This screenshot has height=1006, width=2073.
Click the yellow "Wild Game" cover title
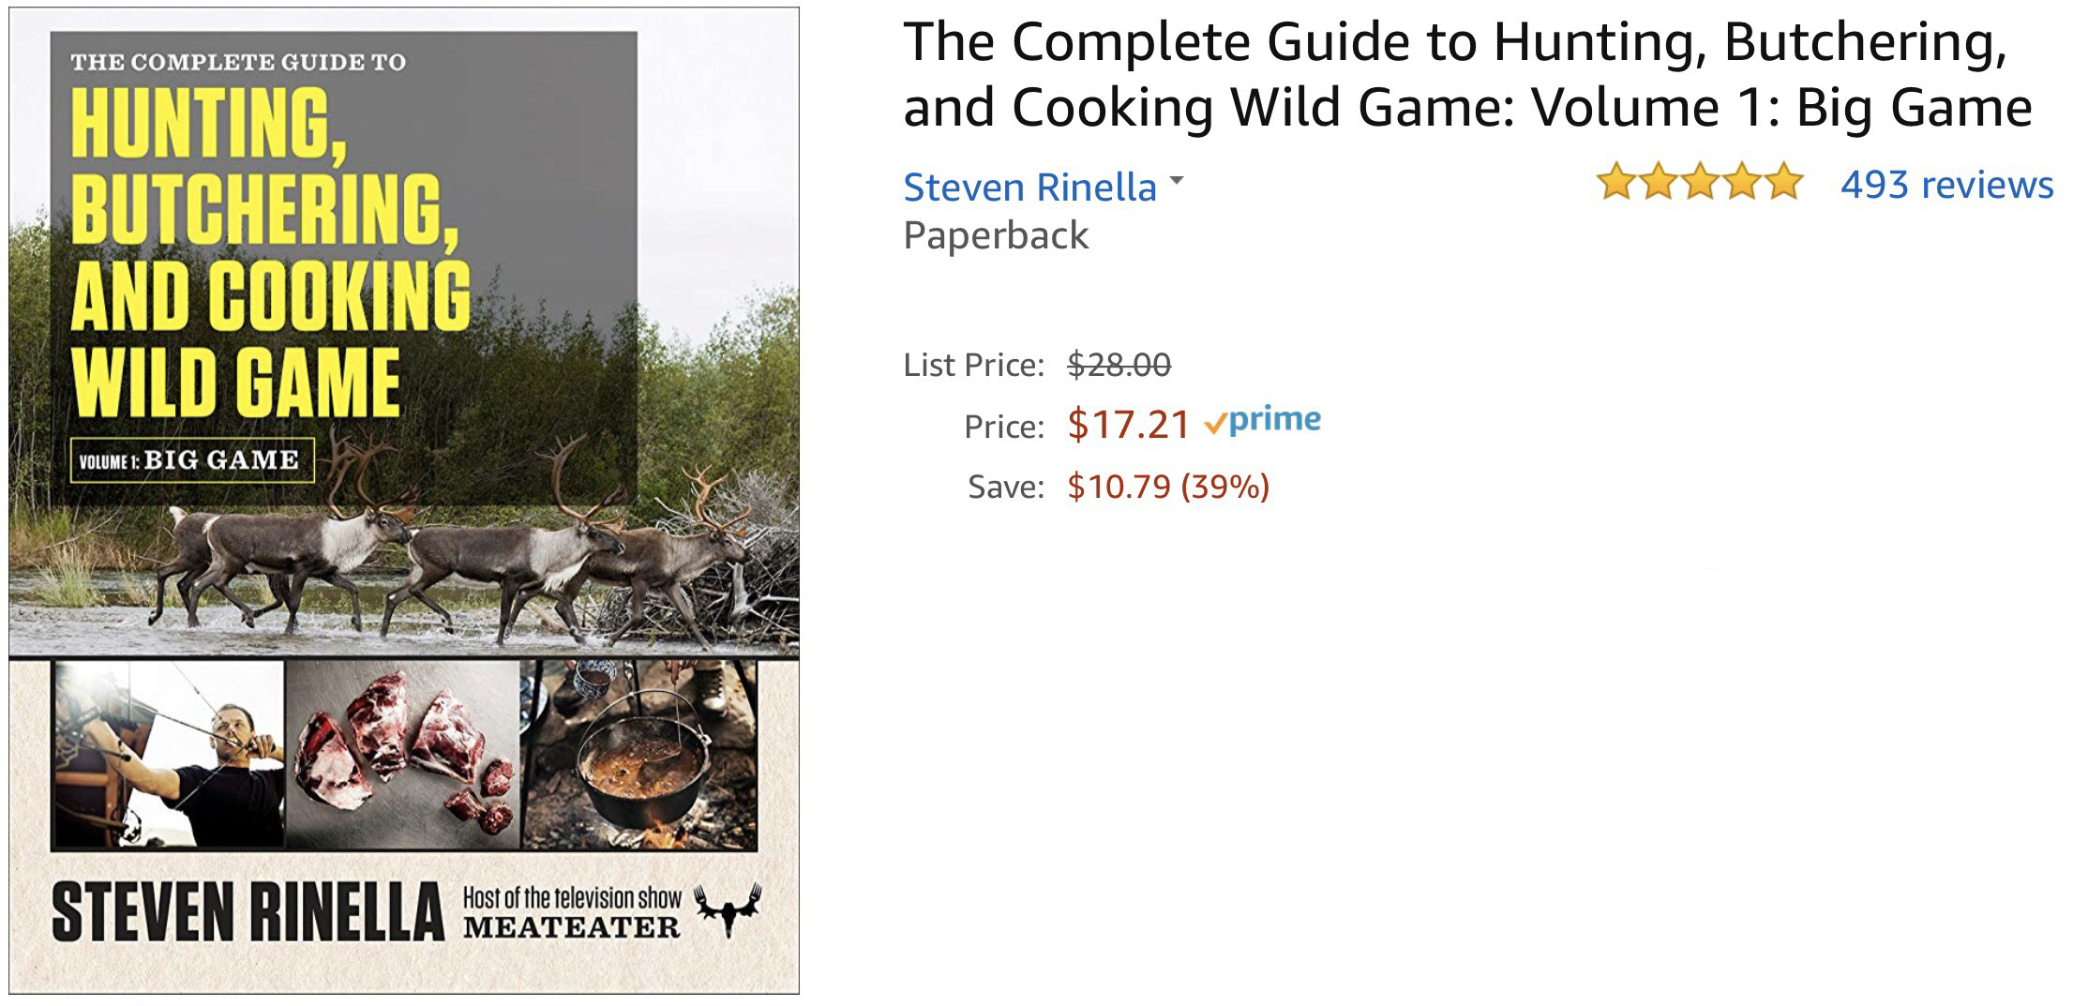coord(236,382)
